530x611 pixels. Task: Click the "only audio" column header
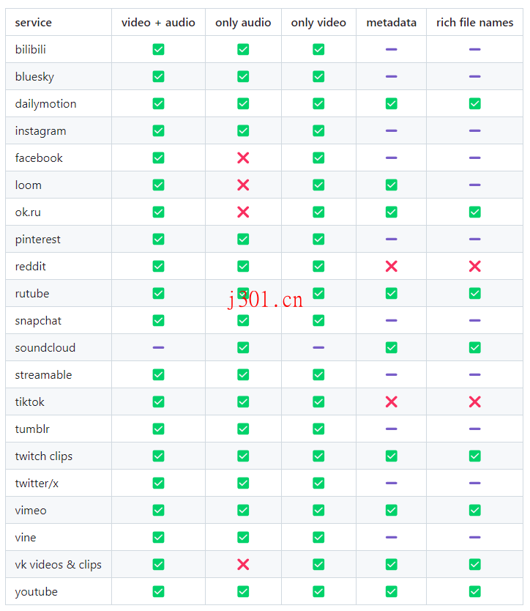243,23
